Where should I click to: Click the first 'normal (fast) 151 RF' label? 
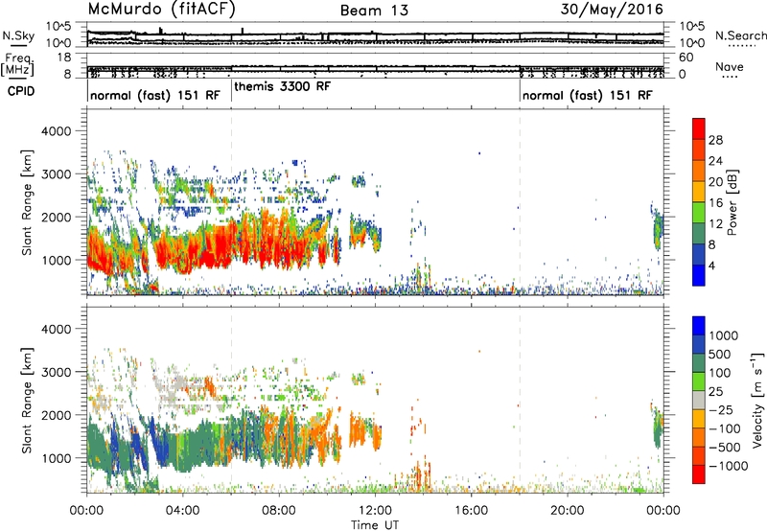coord(155,95)
